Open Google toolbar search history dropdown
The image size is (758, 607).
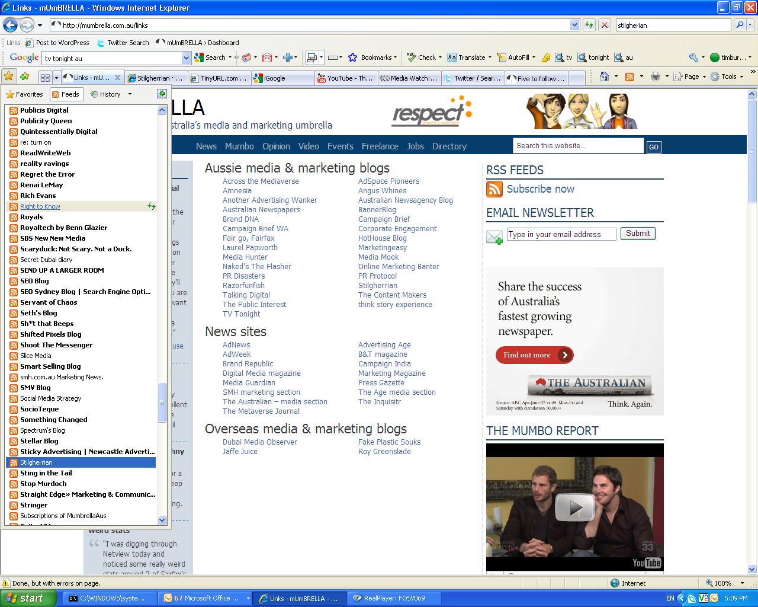[186, 58]
